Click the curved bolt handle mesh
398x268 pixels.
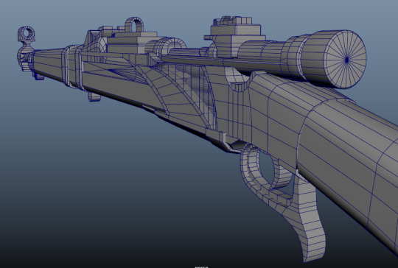coord(169,47)
